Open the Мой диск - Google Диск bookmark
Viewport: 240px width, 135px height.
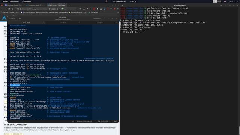click(58, 12)
